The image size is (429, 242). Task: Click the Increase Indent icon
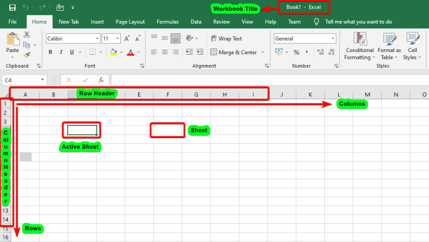click(x=200, y=52)
